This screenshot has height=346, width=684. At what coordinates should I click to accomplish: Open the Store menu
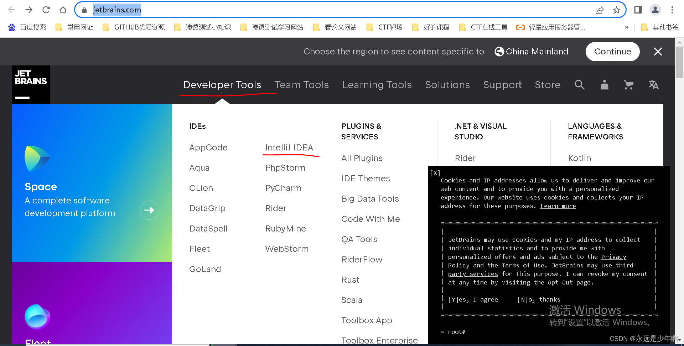coord(548,85)
